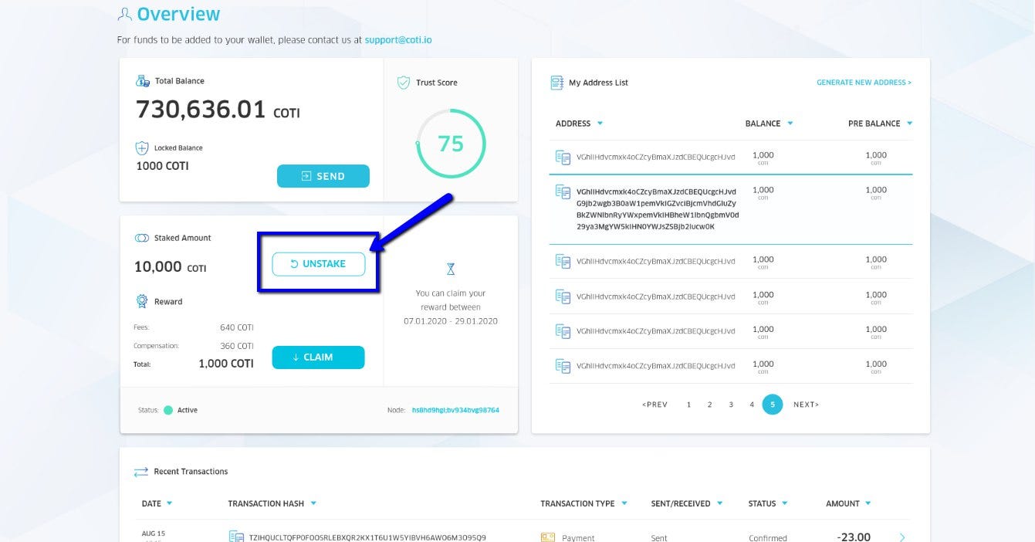The height and width of the screenshot is (542, 1035).
Task: Filter by SENT/RECEIVED dropdown
Action: pyautogui.click(x=719, y=503)
